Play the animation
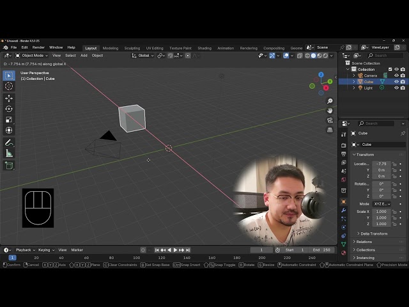409x307 pixels. (x=175, y=250)
